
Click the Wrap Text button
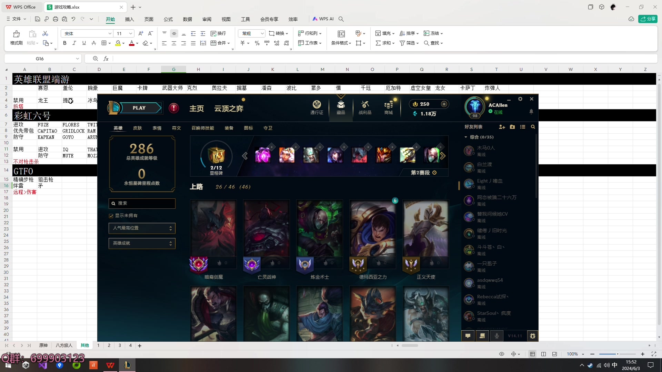point(218,33)
